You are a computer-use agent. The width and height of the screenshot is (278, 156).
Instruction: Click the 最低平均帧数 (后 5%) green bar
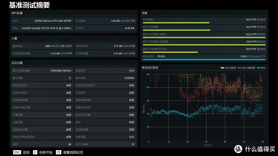click(x=170, y=52)
